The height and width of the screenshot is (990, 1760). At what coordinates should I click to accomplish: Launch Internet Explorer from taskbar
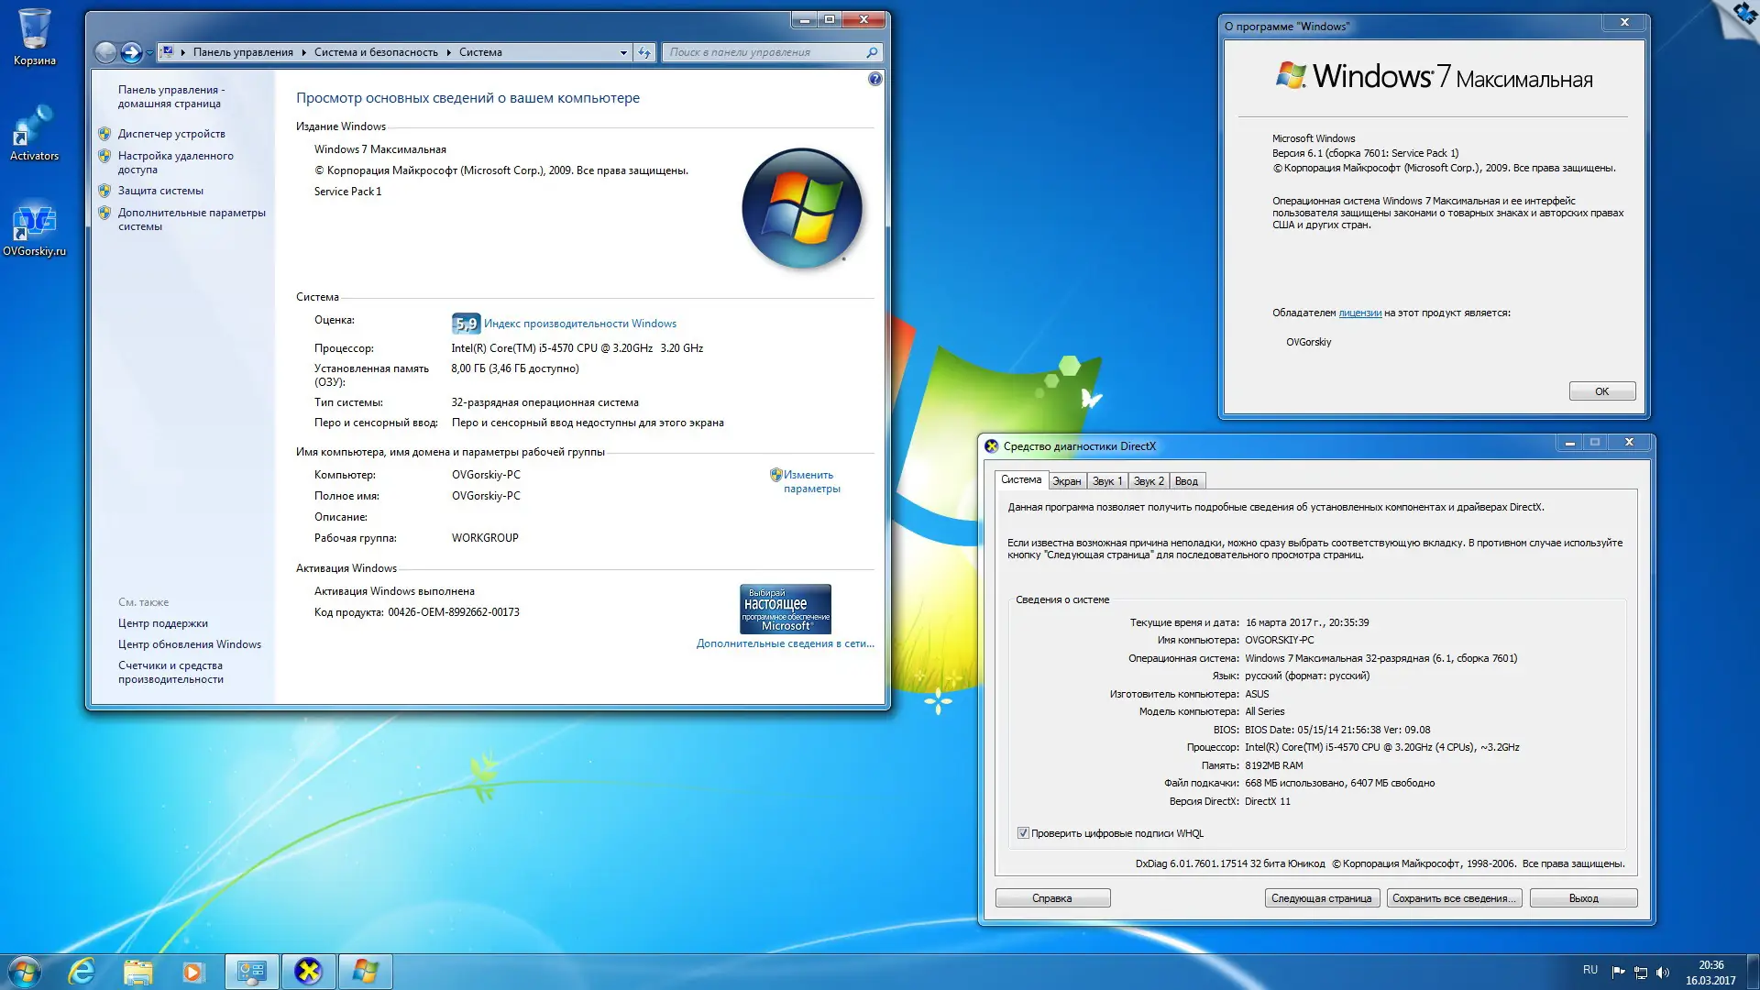(x=82, y=971)
